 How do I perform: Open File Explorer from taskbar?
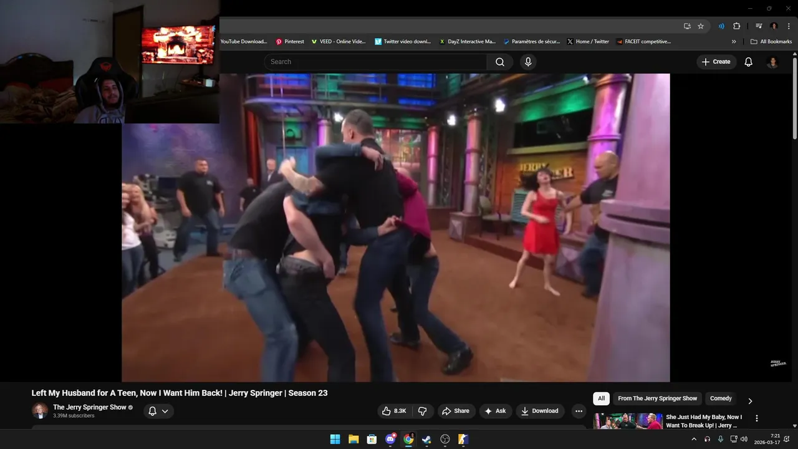pyautogui.click(x=353, y=439)
